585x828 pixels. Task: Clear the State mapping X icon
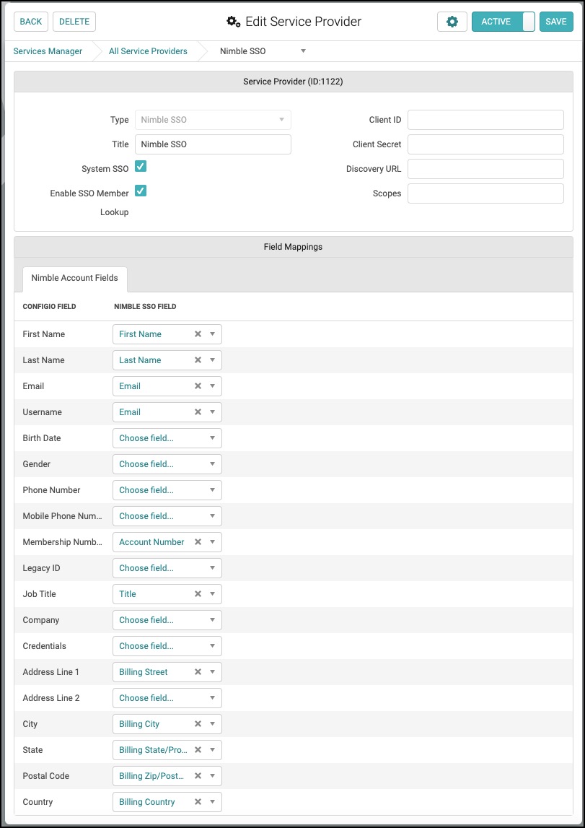click(x=198, y=750)
